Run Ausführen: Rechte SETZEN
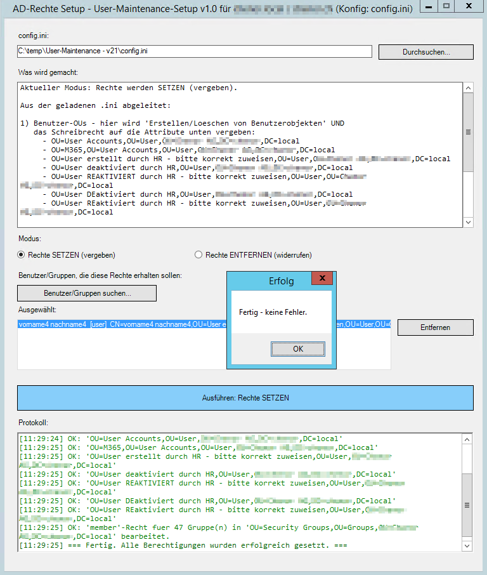The width and height of the screenshot is (487, 575). point(245,398)
